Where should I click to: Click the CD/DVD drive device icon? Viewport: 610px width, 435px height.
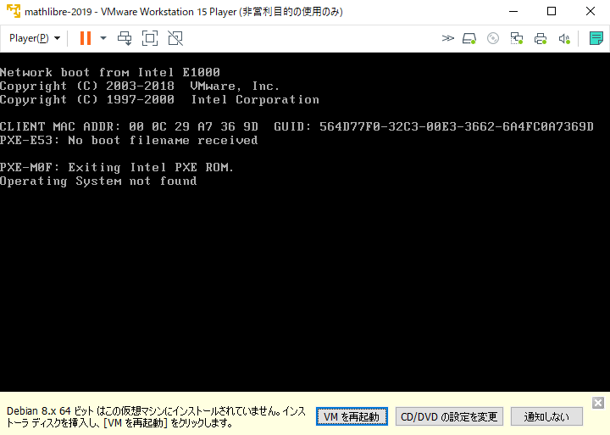(x=493, y=38)
